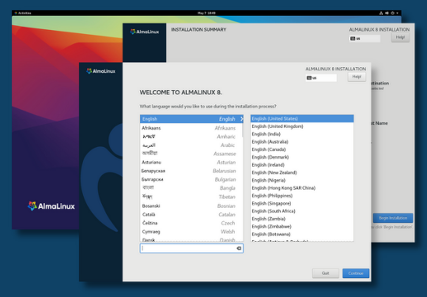Select the Bulgarian language row
Viewport: 427px width, 297px height.
tap(192, 179)
